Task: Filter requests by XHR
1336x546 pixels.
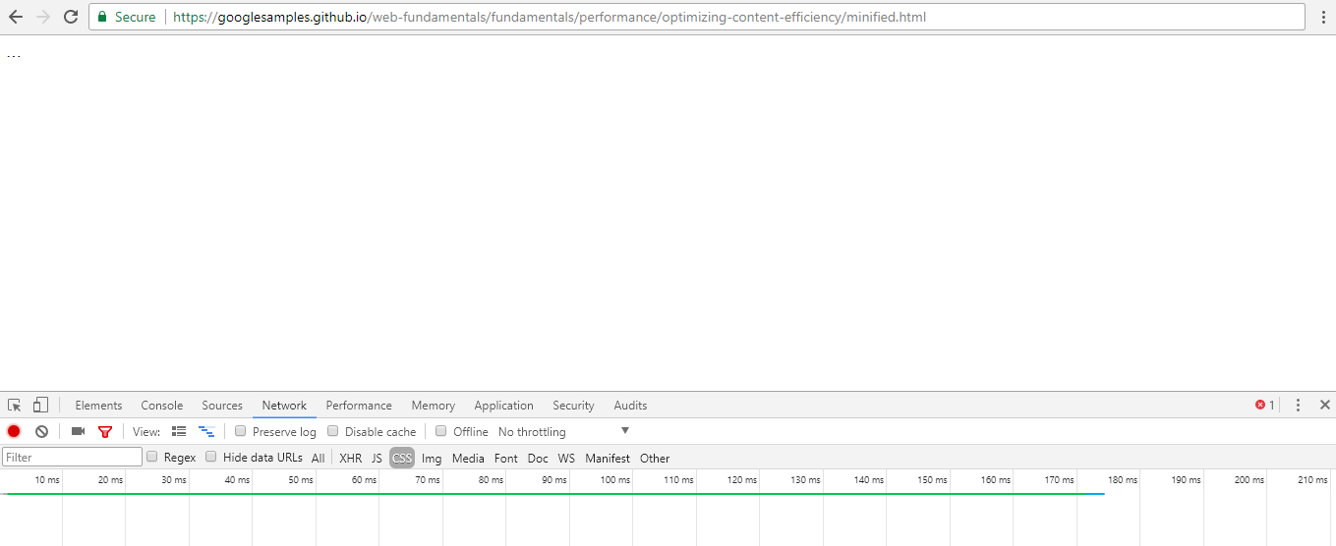Action: pos(350,458)
